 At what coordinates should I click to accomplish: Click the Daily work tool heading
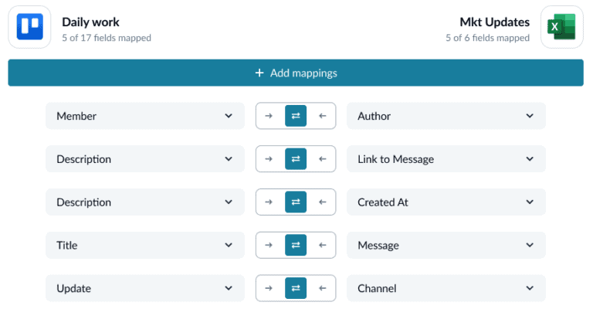(x=90, y=22)
